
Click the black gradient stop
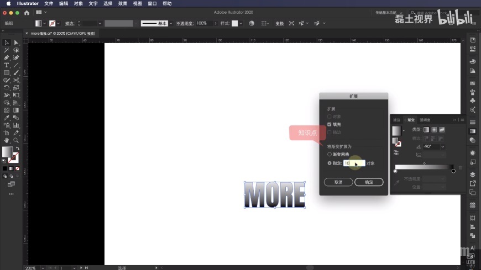pyautogui.click(x=453, y=171)
